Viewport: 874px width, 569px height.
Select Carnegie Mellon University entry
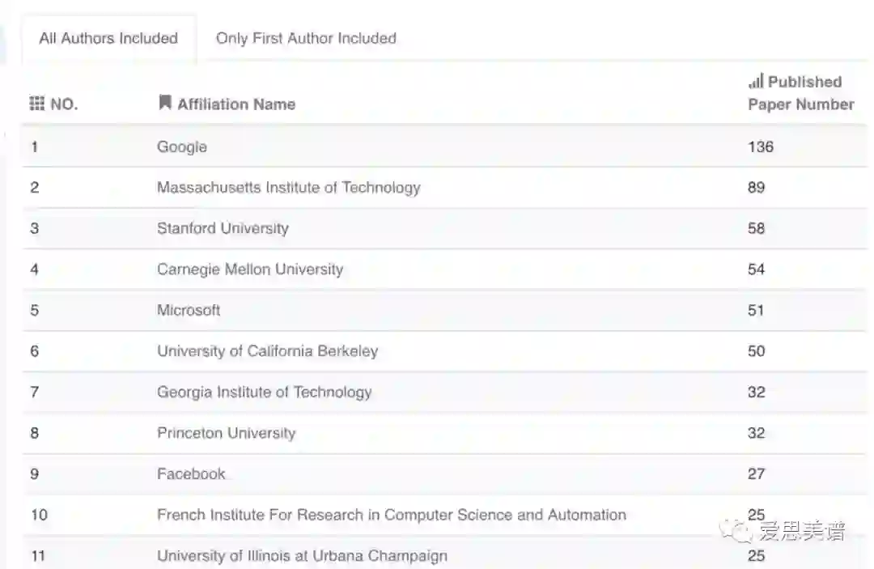tap(250, 270)
